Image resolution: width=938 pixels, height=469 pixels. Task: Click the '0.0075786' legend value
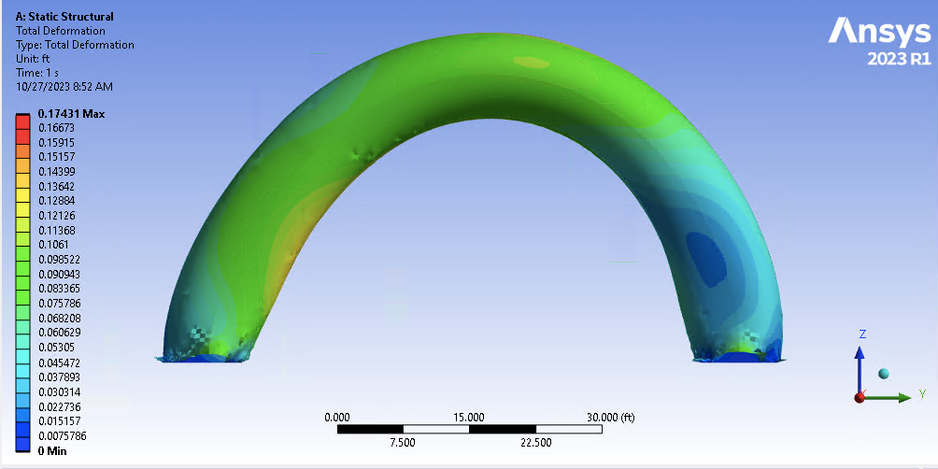pyautogui.click(x=63, y=436)
